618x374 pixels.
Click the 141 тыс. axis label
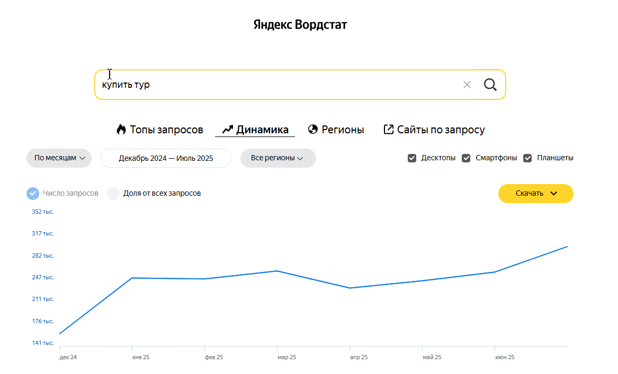pos(43,343)
